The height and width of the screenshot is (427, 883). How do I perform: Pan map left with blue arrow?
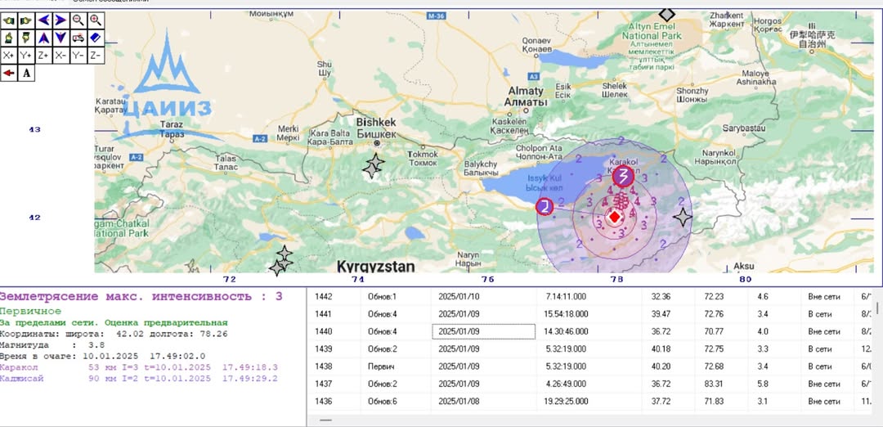coord(43,20)
